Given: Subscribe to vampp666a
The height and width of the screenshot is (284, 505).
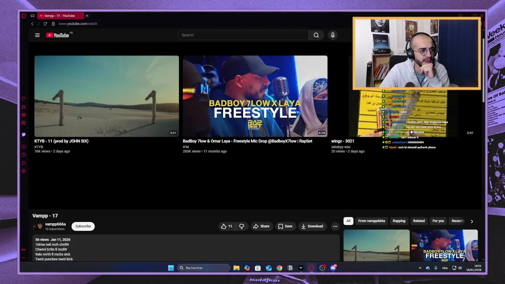Looking at the screenshot, I should tap(83, 226).
